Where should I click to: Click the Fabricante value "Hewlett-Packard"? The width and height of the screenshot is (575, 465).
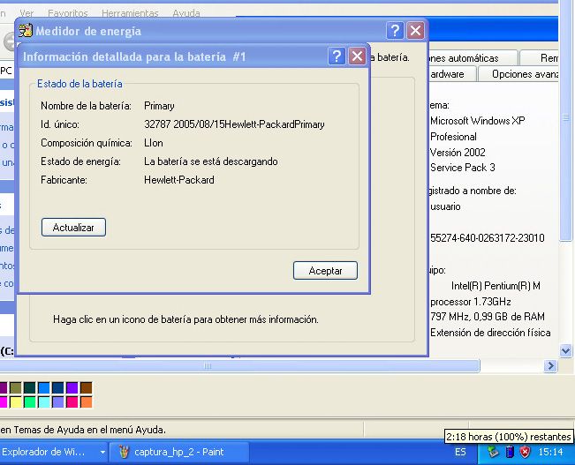[x=179, y=180]
